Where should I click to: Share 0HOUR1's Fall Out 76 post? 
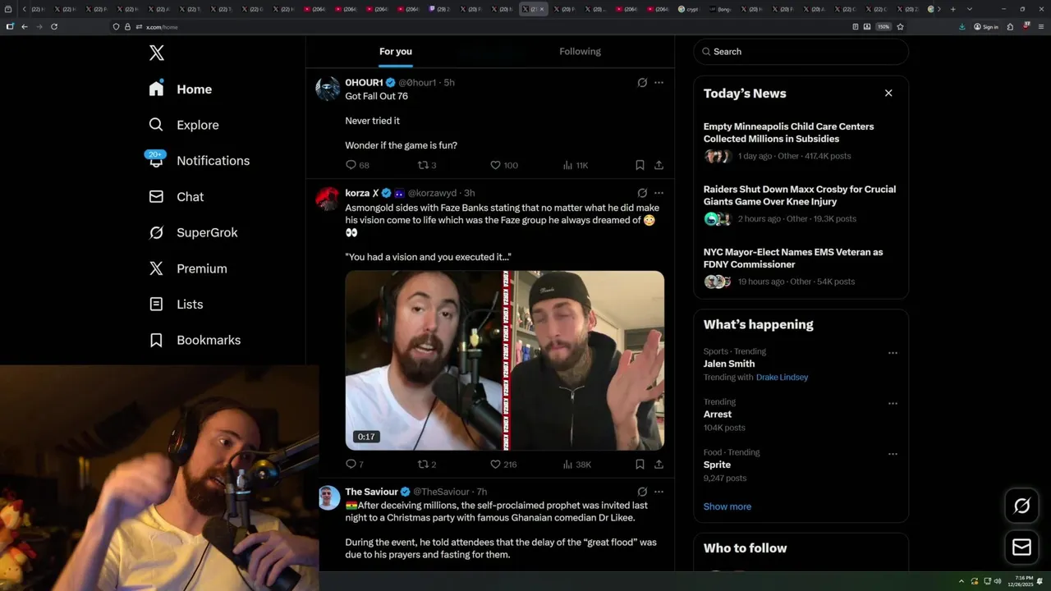[x=659, y=165]
